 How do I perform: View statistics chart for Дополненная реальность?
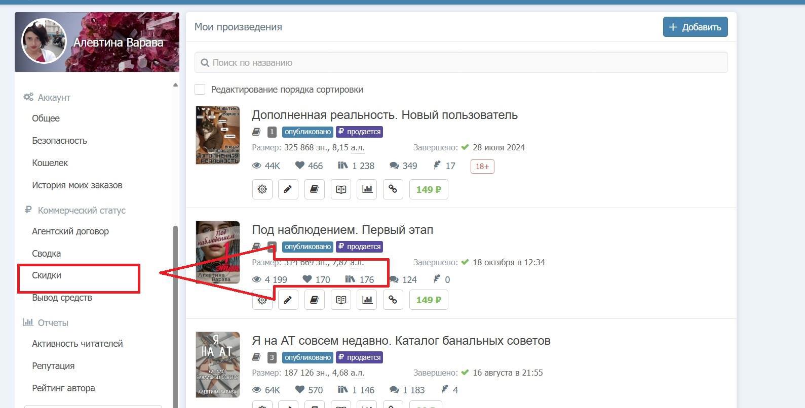pos(367,189)
